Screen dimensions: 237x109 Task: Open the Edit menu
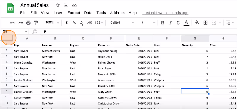point(33,13)
